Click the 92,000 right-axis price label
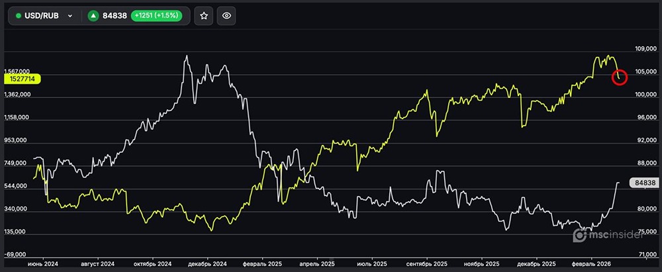662x272 pixels. [647, 141]
